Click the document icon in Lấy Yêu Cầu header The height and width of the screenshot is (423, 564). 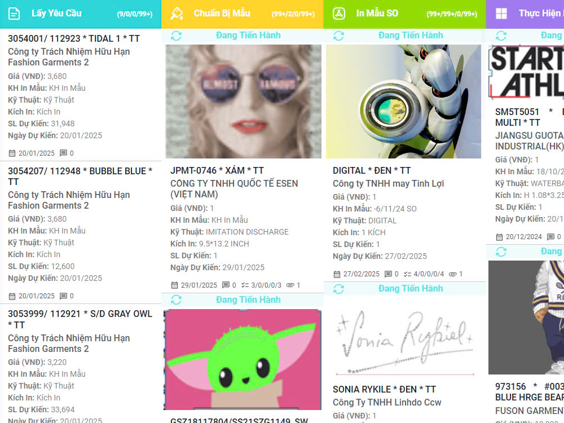click(x=15, y=14)
